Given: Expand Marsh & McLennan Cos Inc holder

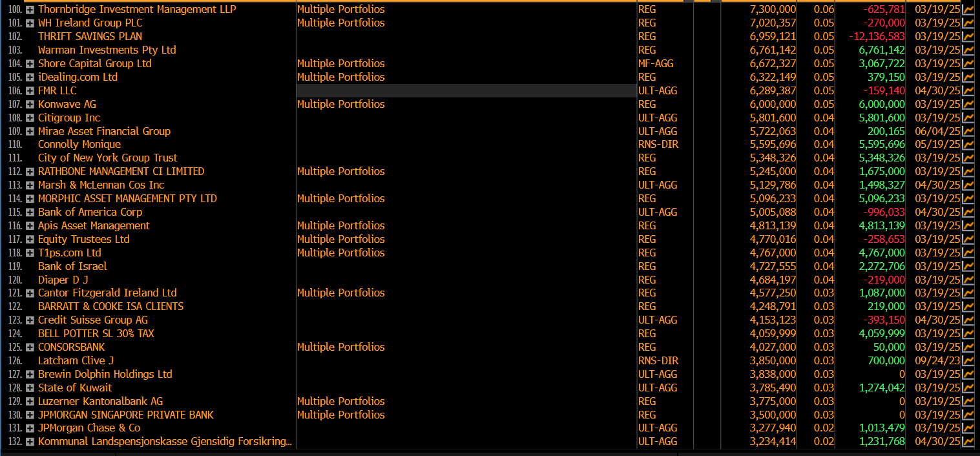Looking at the screenshot, I should pos(30,185).
